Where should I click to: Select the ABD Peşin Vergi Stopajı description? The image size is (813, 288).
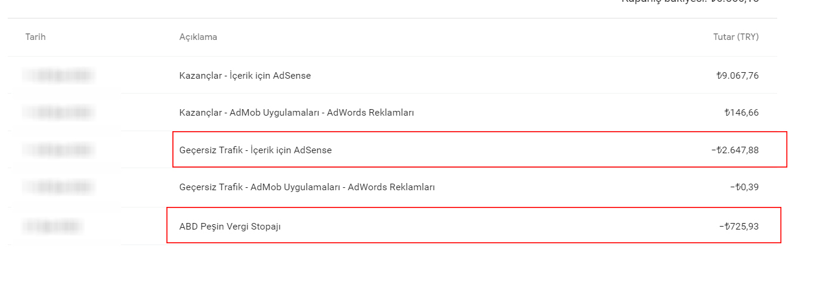[230, 227]
